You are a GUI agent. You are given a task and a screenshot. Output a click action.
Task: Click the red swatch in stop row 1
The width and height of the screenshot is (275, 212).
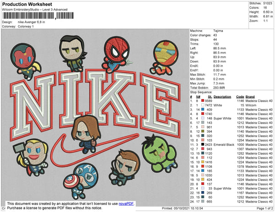(203, 101)
